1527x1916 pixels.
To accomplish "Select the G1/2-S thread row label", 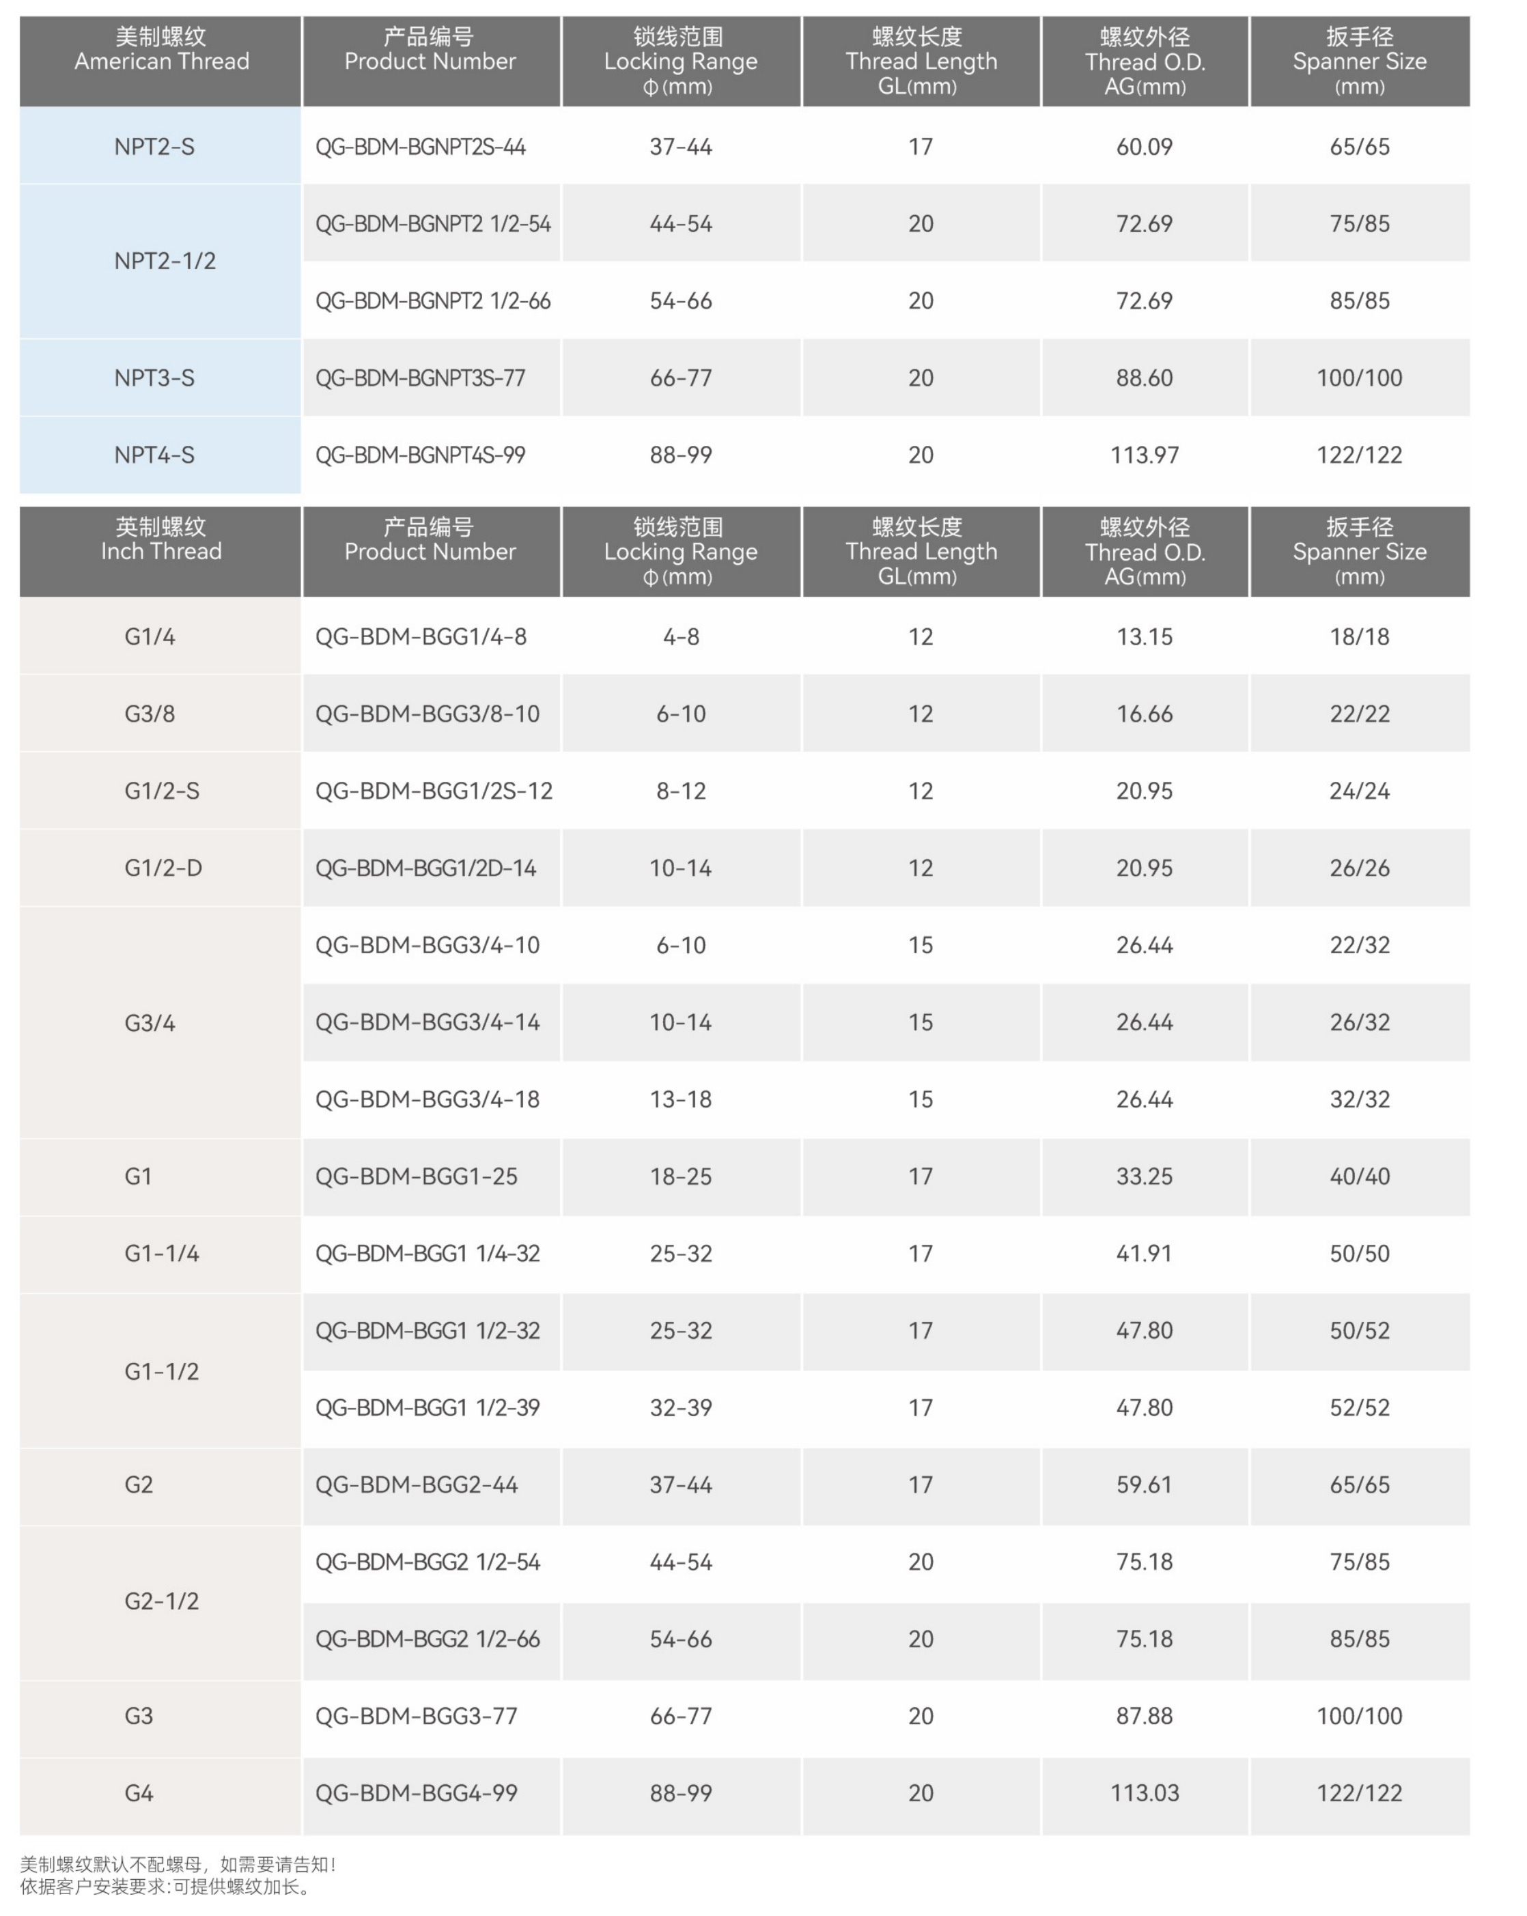I will (x=162, y=791).
